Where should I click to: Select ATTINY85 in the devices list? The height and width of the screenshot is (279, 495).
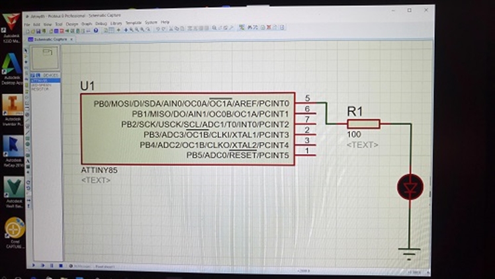(45, 81)
